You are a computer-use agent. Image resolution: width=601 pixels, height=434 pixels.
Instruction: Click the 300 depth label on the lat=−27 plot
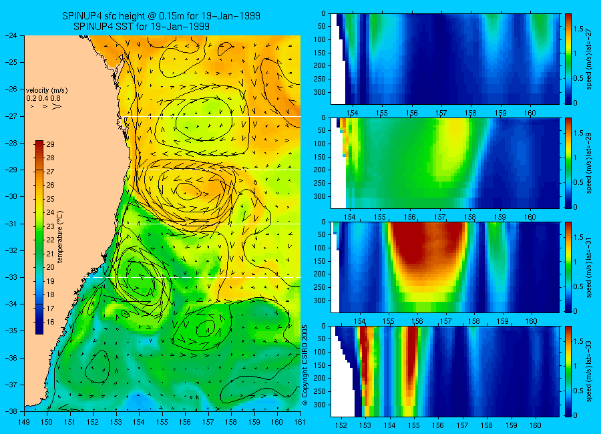(x=320, y=92)
